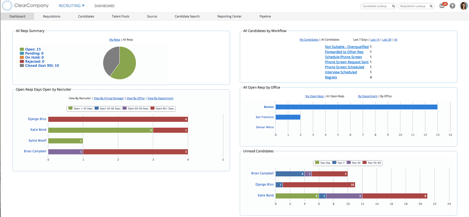
Task: Open the user profile avatar photo
Action: (463, 6)
